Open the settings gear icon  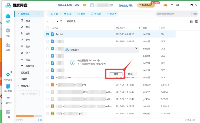pos(177,5)
